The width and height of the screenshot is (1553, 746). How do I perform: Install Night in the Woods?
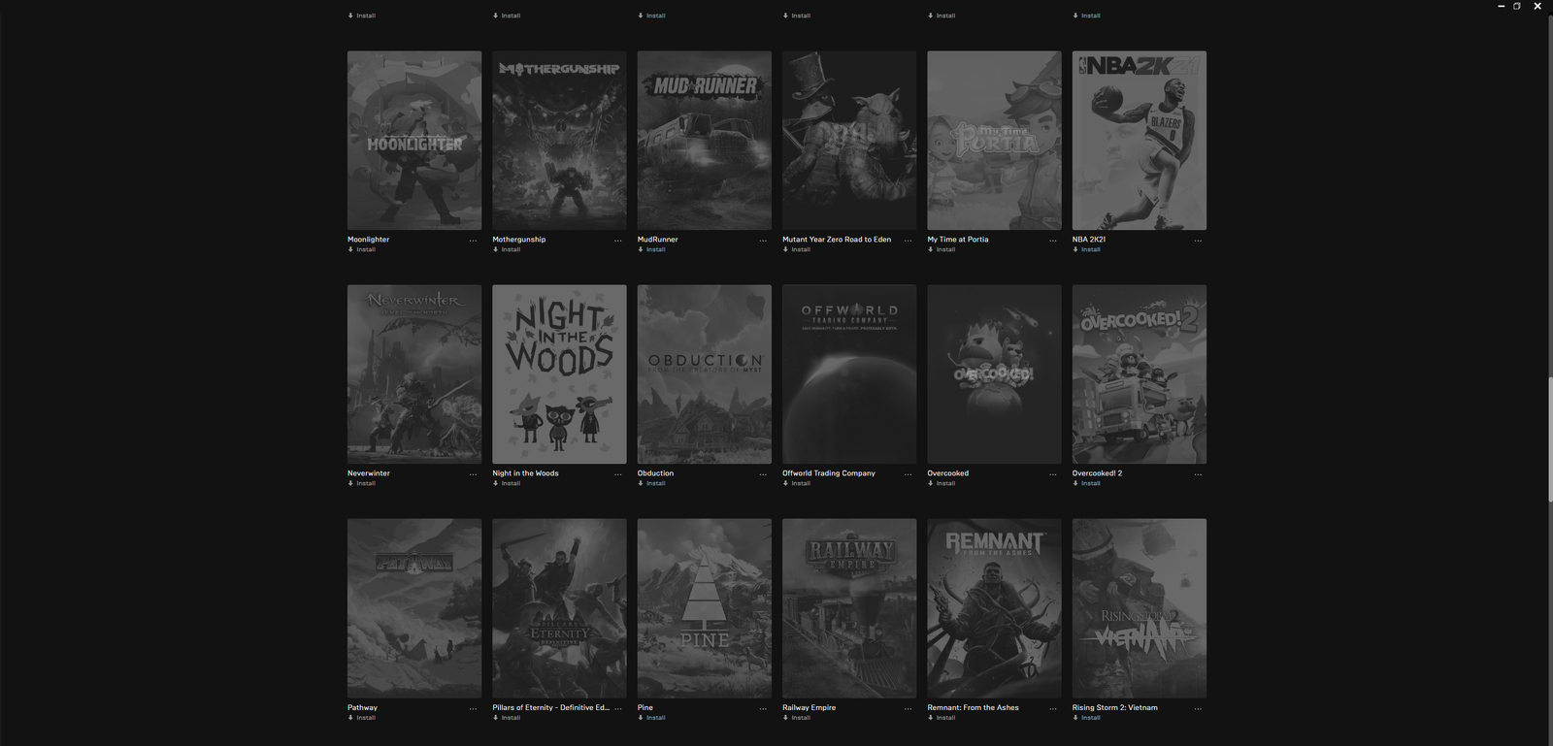point(507,483)
